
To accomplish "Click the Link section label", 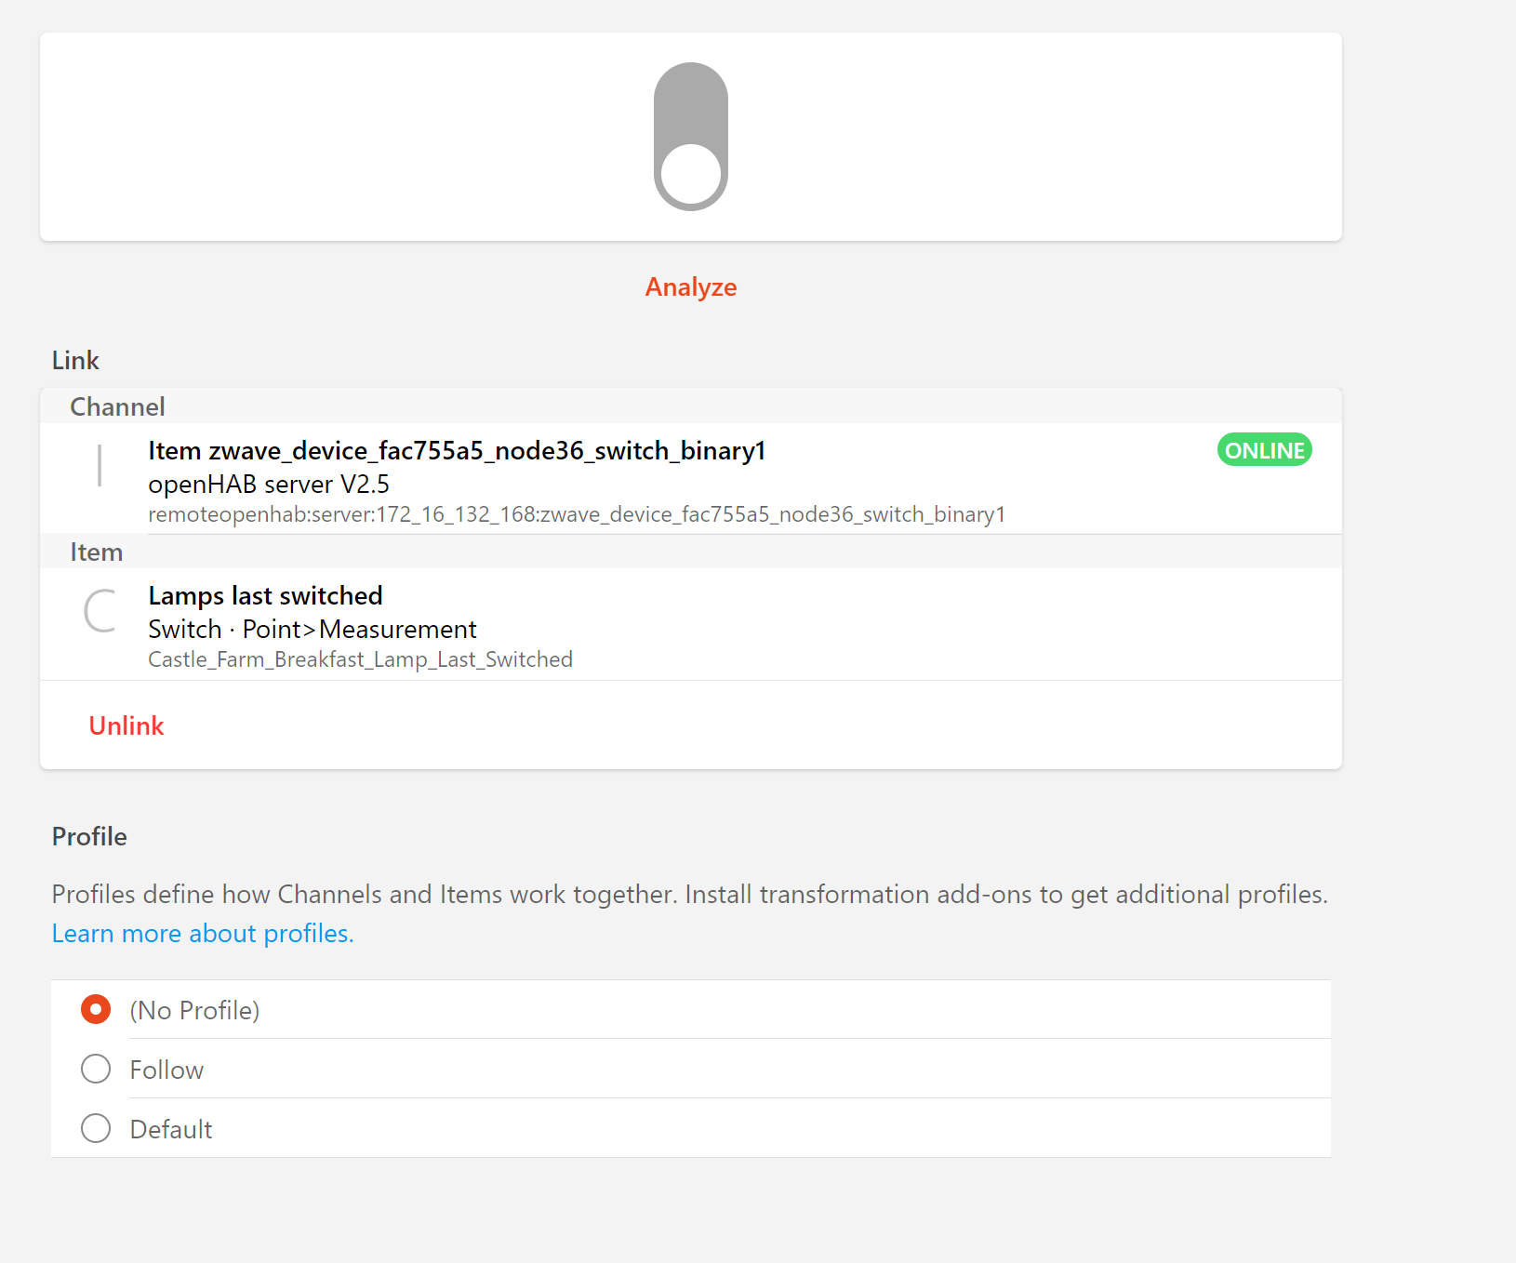I will pos(75,360).
